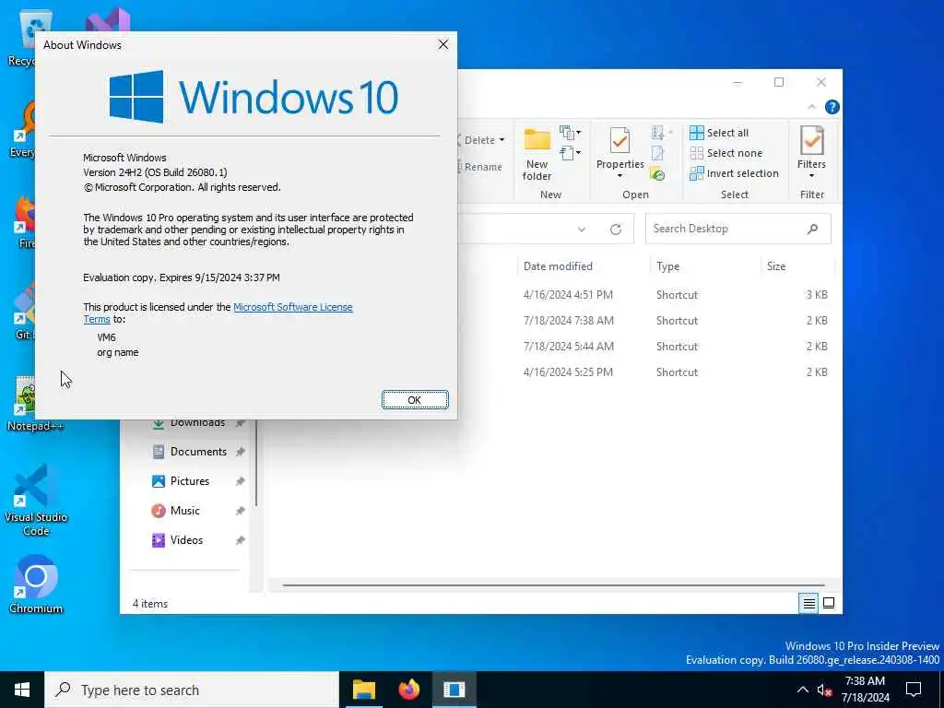Select the row dated 7/18/2024 7:38 AM
Image resolution: width=944 pixels, height=708 pixels.
coord(645,321)
